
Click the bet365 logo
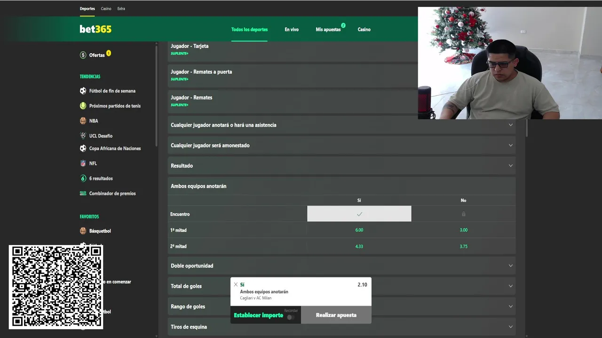click(95, 29)
